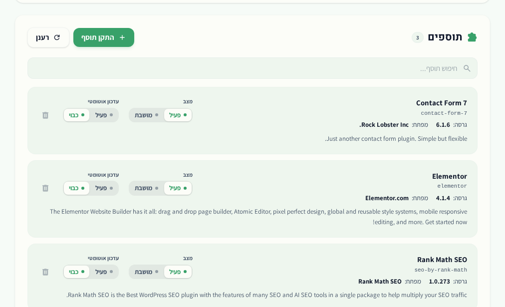
Task: Click the התקן תוסף install plugin button
Action: (x=104, y=37)
